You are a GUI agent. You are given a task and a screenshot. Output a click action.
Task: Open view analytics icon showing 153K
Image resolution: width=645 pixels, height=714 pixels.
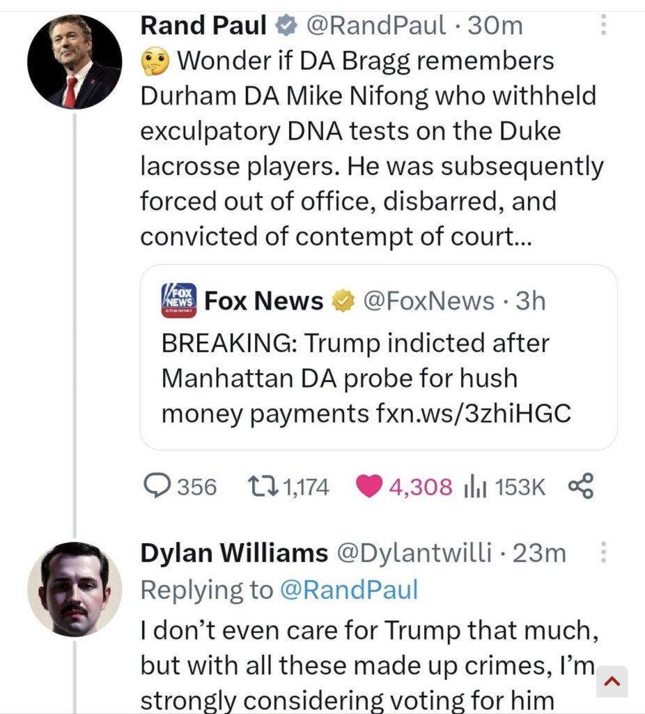pyautogui.click(x=474, y=487)
